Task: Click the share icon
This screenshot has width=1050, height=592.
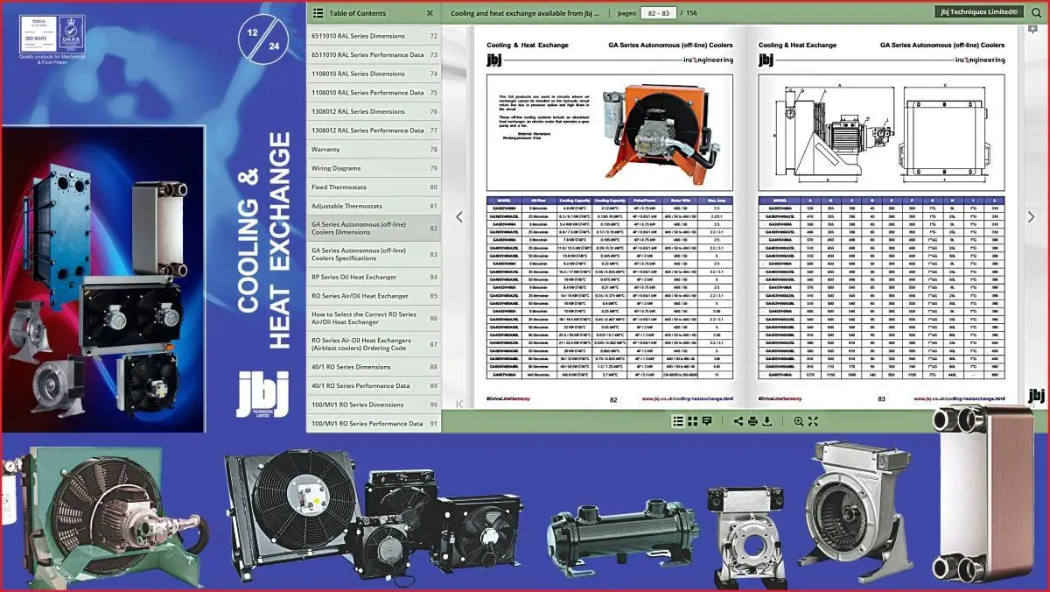Action: [738, 421]
